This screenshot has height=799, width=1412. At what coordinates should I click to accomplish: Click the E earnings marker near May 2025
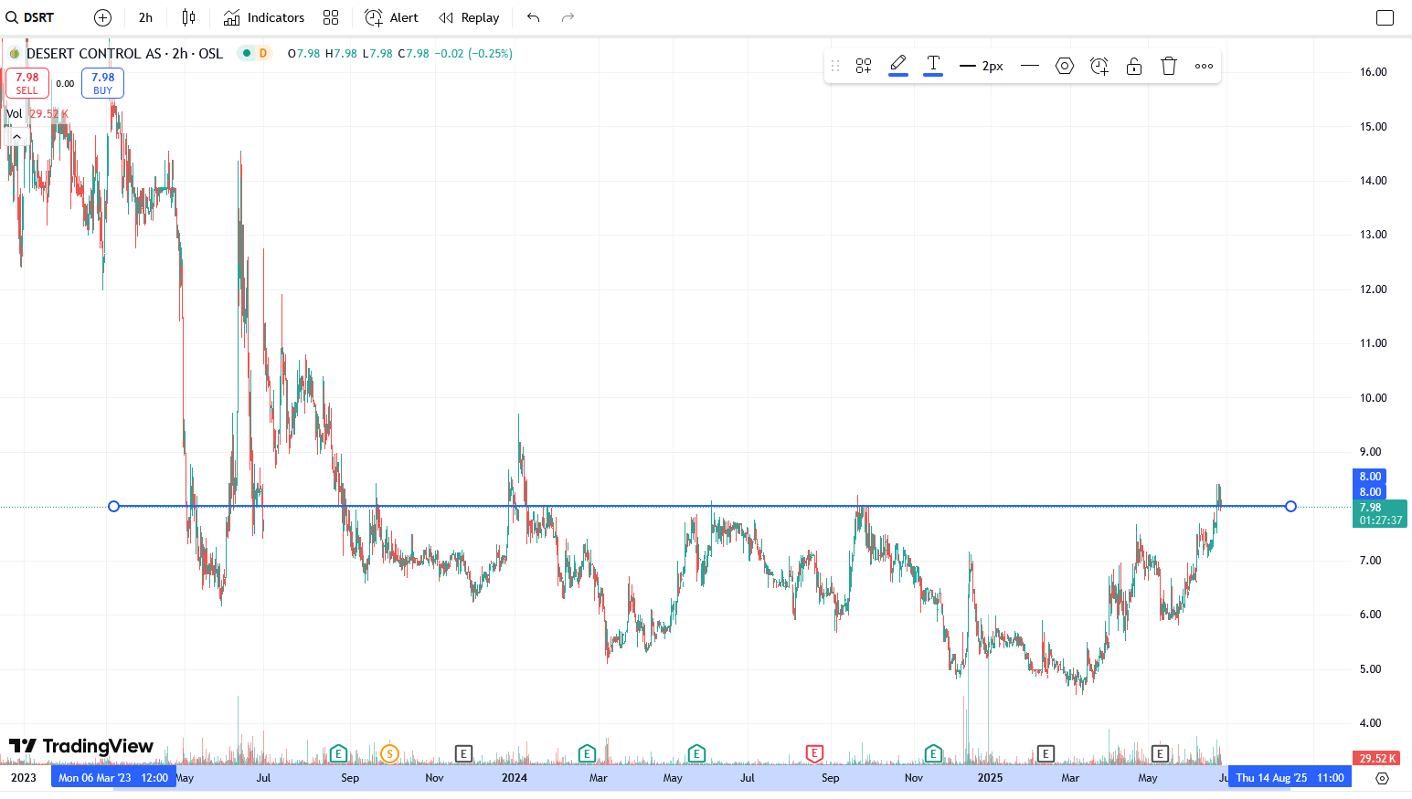tap(1160, 753)
